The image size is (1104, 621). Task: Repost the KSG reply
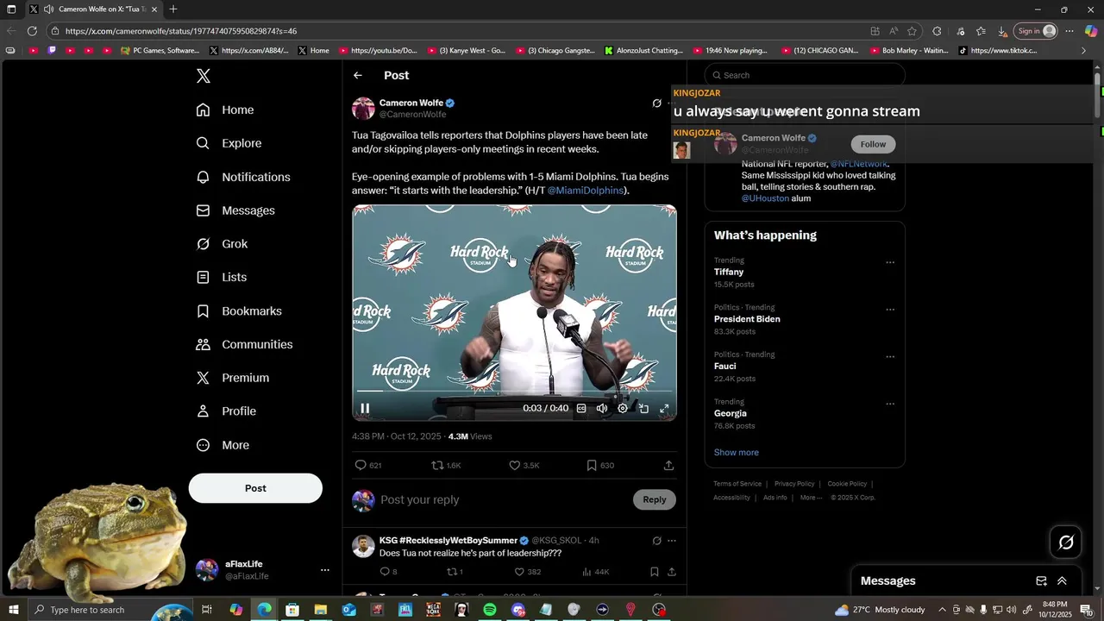[x=455, y=572]
